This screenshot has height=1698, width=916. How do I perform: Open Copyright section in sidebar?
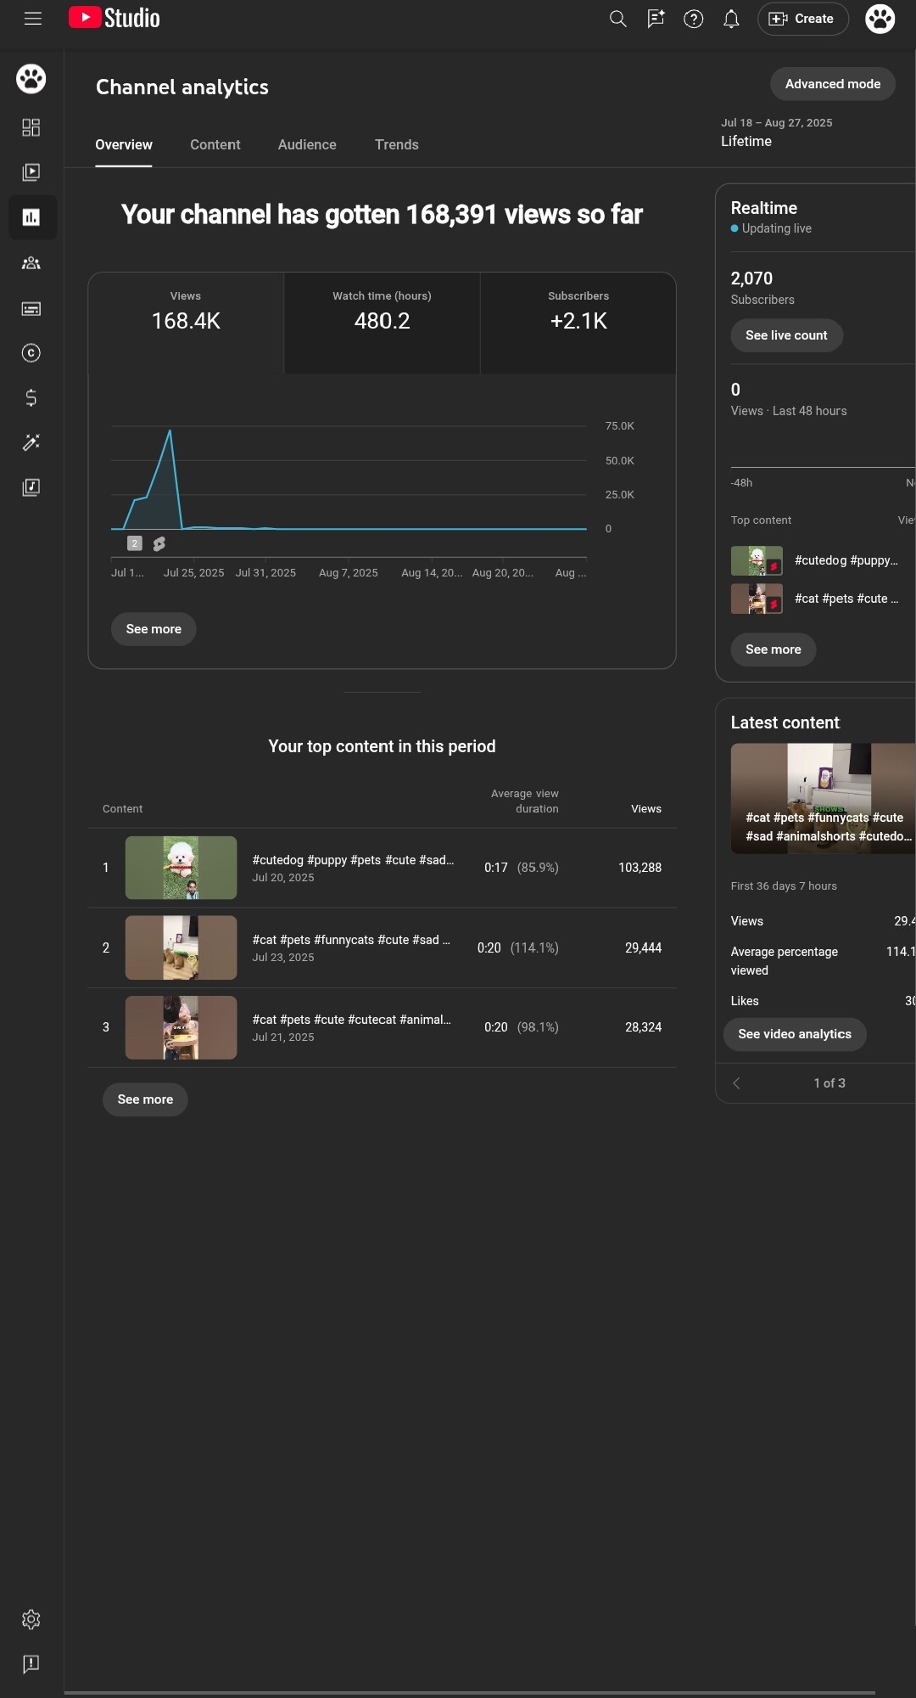(31, 353)
